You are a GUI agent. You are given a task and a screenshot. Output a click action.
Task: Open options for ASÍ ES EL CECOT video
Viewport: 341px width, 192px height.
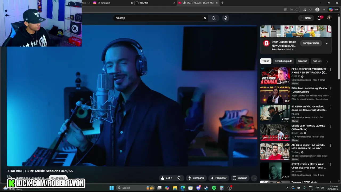coord(330,145)
